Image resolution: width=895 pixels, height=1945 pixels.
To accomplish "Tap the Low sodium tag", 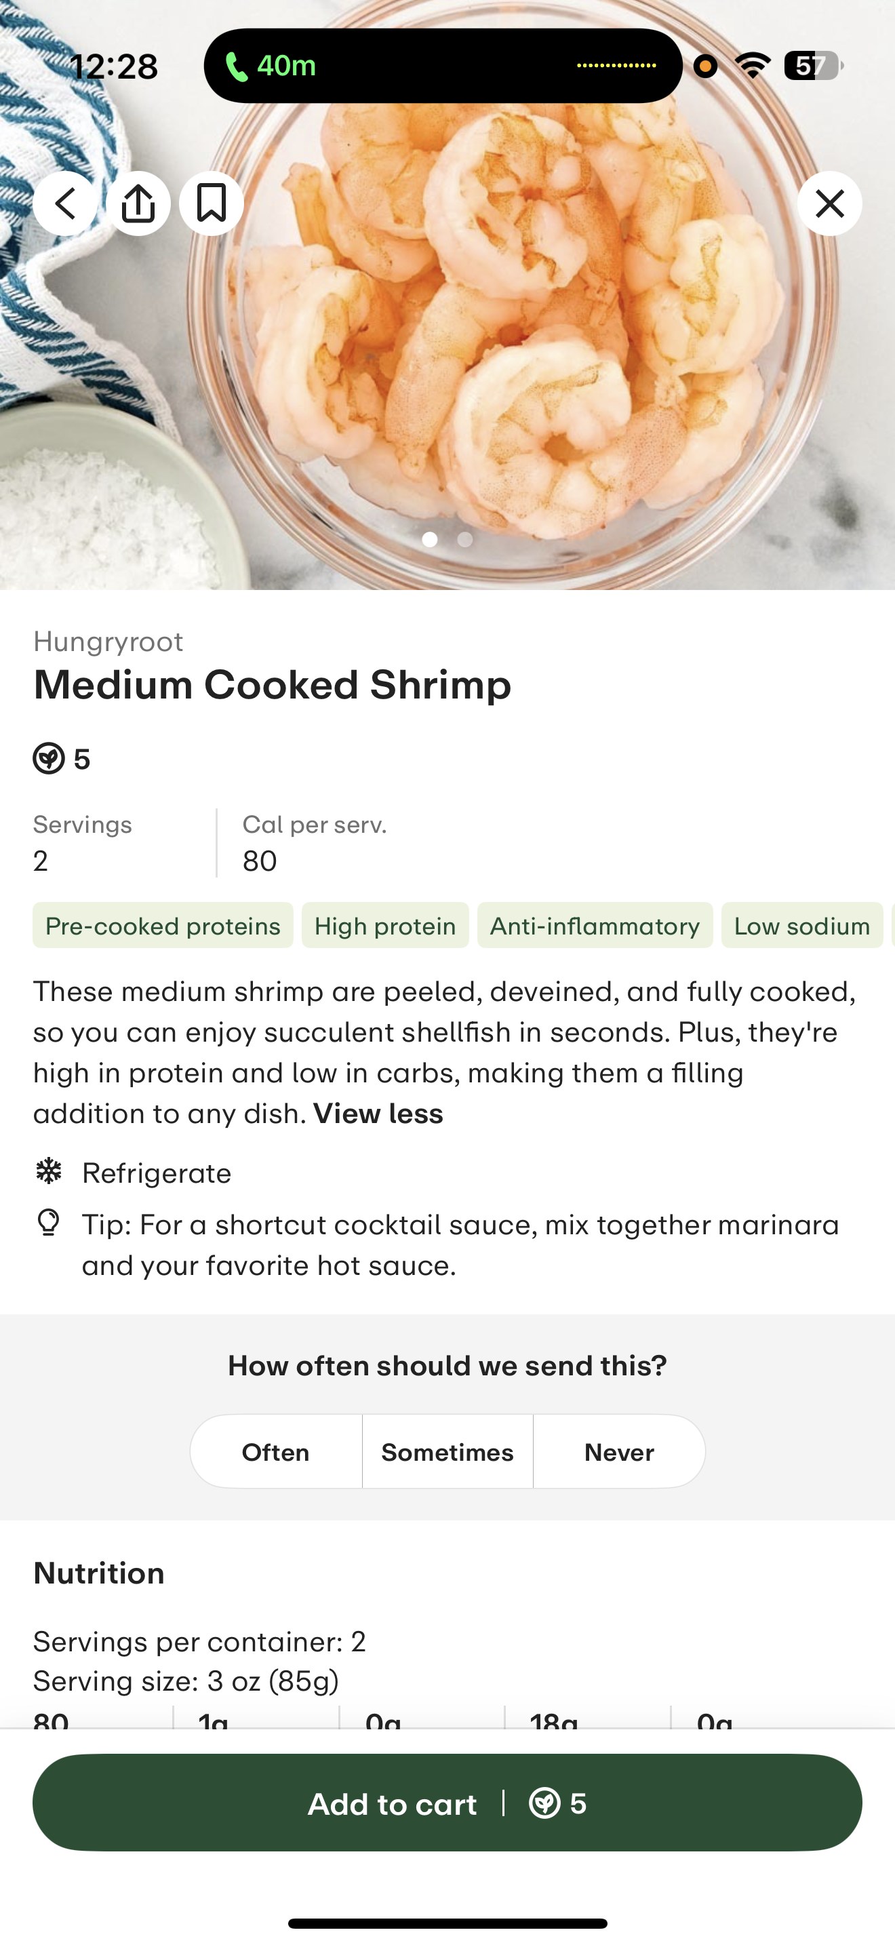I will click(x=801, y=926).
